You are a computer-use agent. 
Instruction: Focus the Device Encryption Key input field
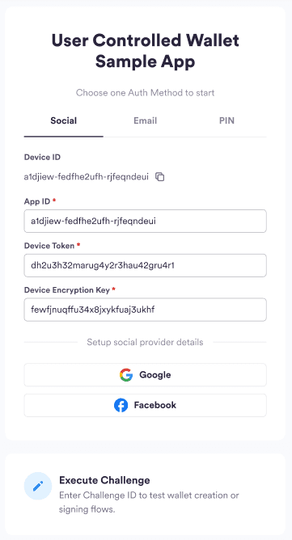point(145,310)
